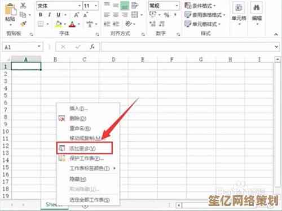Apply the yellow fill color swatch
Viewport: 282px width, 211px height.
(x=59, y=24)
